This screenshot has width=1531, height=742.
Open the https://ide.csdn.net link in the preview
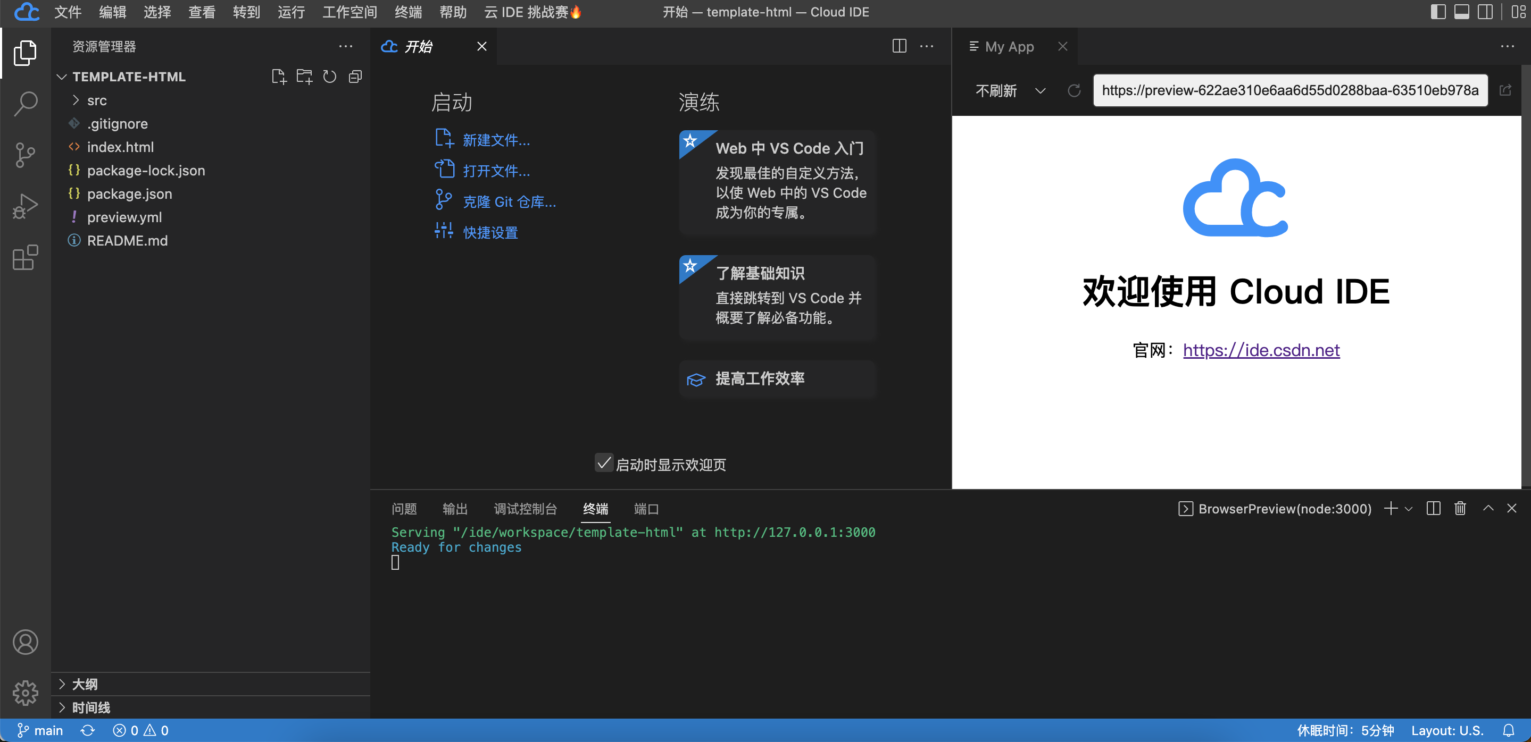1261,350
